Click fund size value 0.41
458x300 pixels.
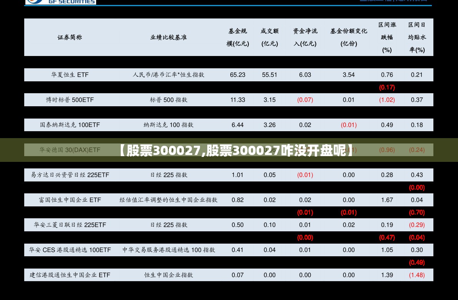click(x=238, y=250)
